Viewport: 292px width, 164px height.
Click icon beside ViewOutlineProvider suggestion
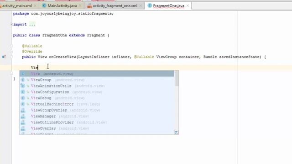tap(23, 123)
